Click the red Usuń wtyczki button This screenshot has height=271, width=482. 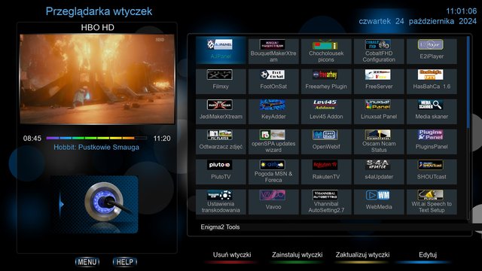(x=232, y=257)
